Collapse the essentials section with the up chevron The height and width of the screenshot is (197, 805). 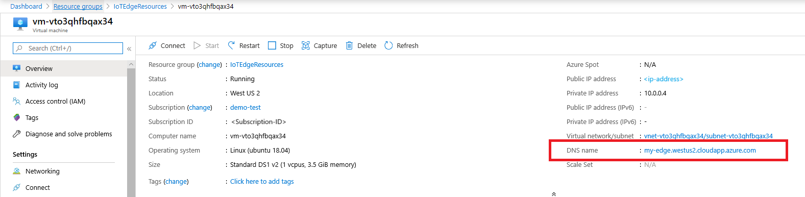554,194
